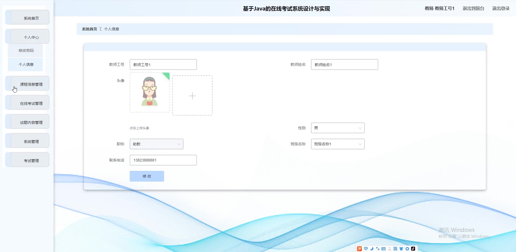
Task: Click the '教师 教师工号1' user label
Action: (440, 9)
